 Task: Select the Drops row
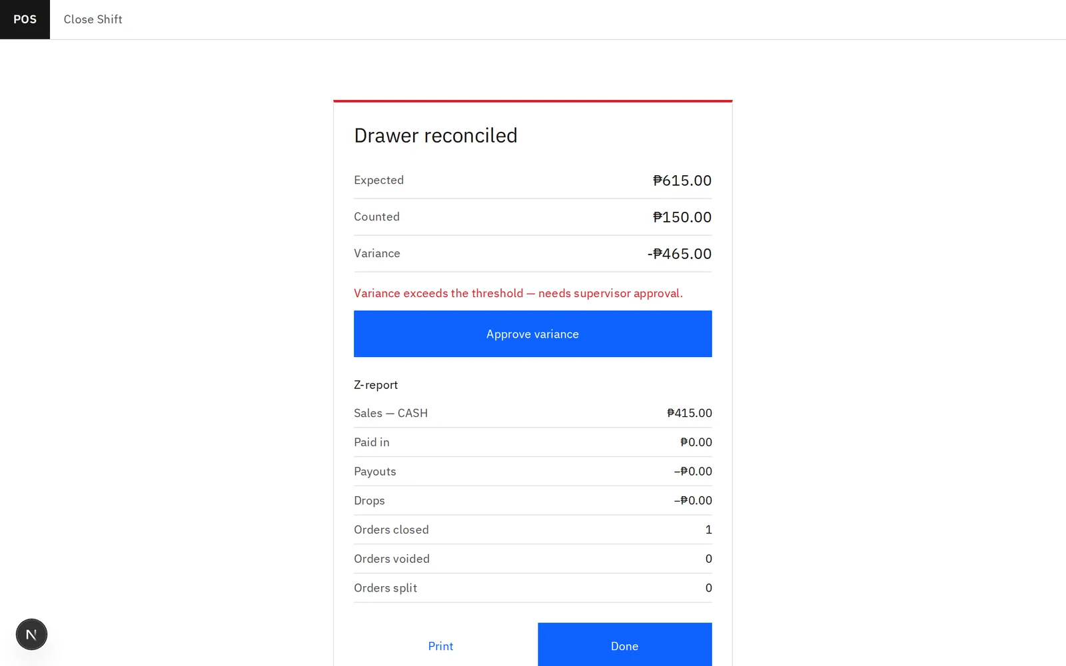coord(532,501)
